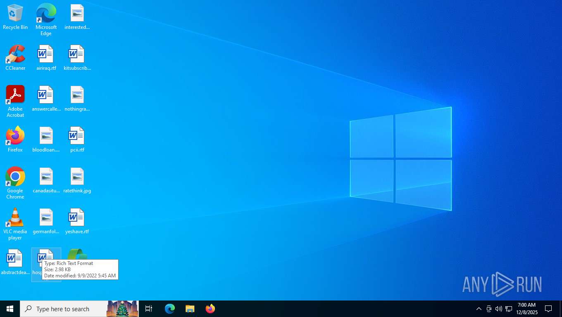The image size is (562, 317).
Task: Open the Recycle Bin icon
Action: pyautogui.click(x=15, y=17)
